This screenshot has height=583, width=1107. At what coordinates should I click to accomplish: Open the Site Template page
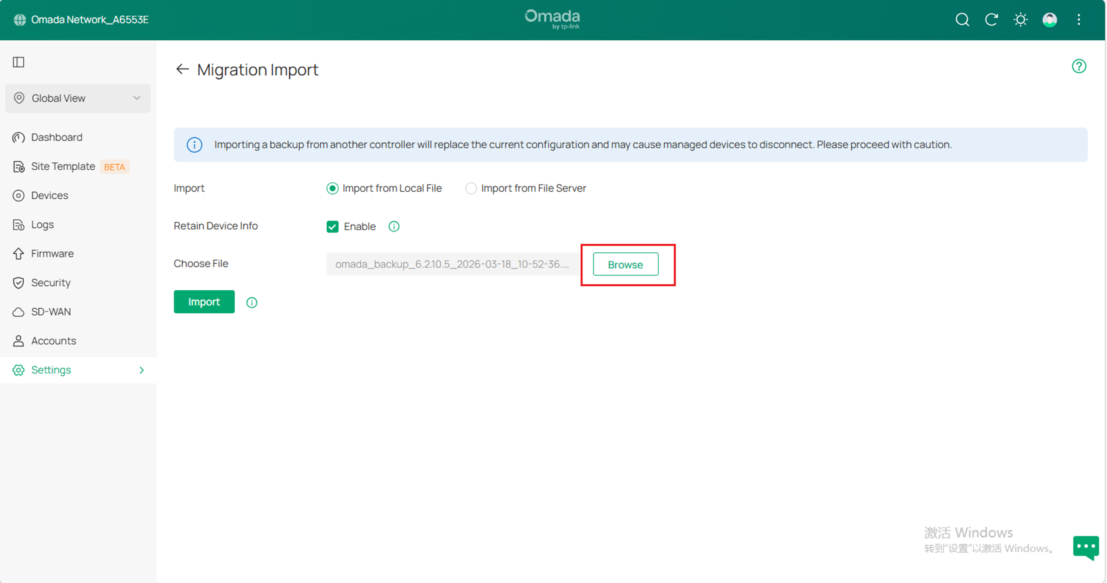pyautogui.click(x=63, y=167)
